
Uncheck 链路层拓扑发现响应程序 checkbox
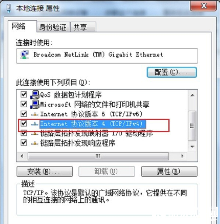click(x=24, y=143)
